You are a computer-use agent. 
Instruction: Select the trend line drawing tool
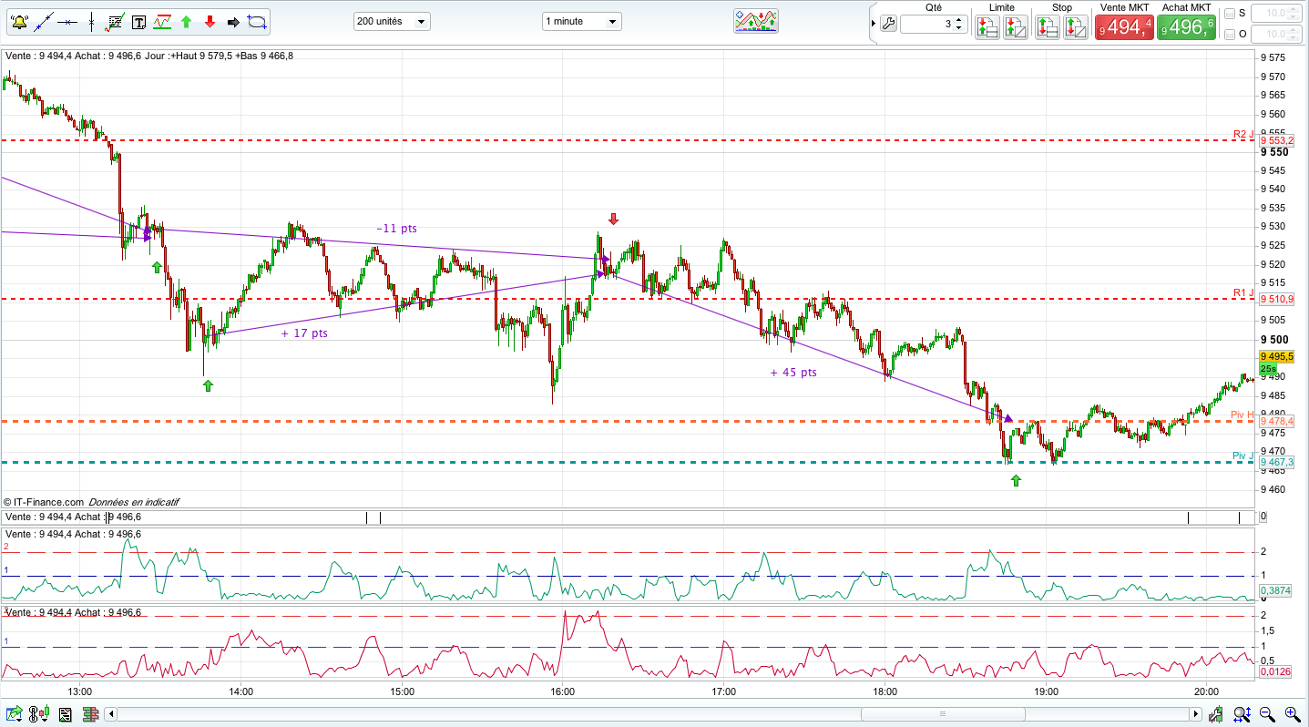pos(42,22)
